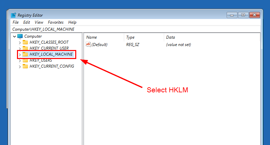Image resolution: width=270 pixels, height=145 pixels.
Task: Click the HKEY_CURRENT_CONFIG folder icon
Action: (25, 66)
